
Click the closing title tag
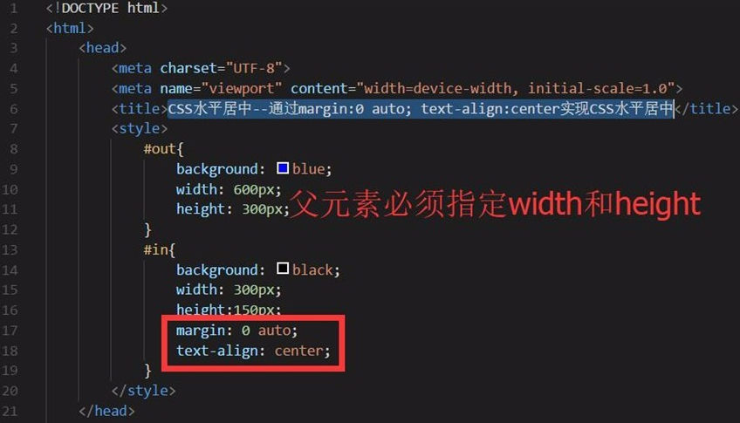pos(706,109)
